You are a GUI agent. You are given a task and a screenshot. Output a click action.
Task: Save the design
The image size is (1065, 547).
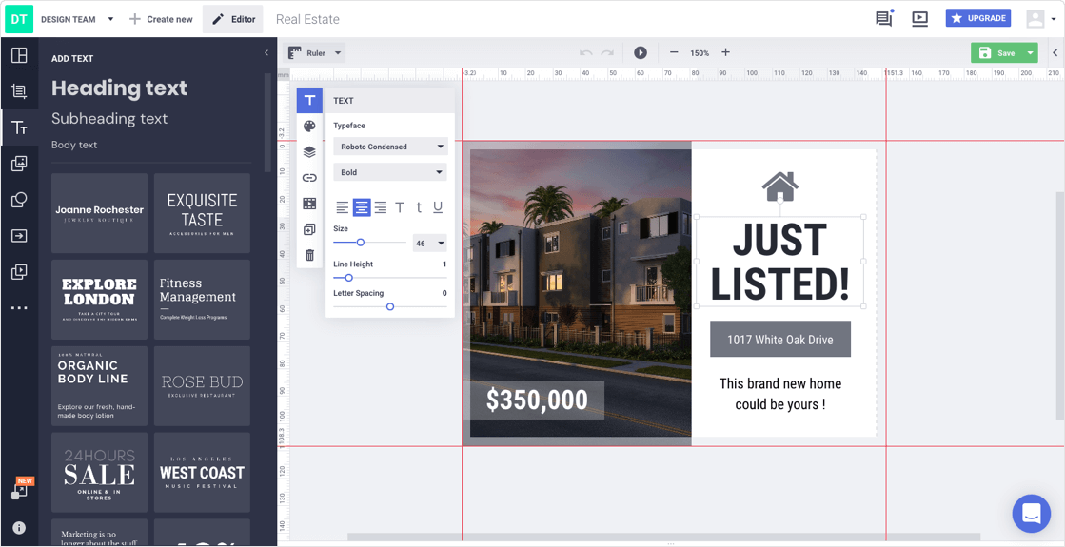997,53
